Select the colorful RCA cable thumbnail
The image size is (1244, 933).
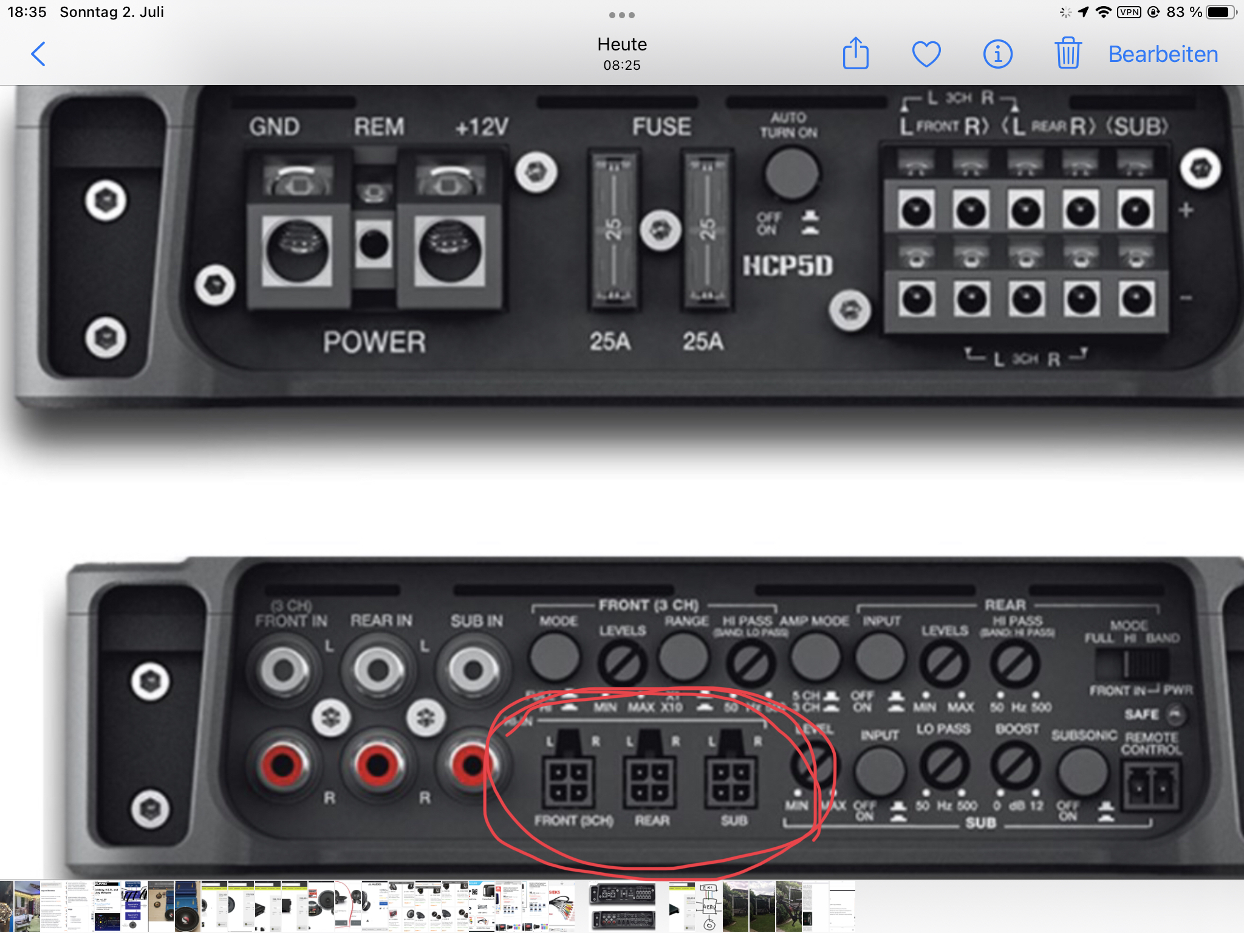pyautogui.click(x=561, y=906)
